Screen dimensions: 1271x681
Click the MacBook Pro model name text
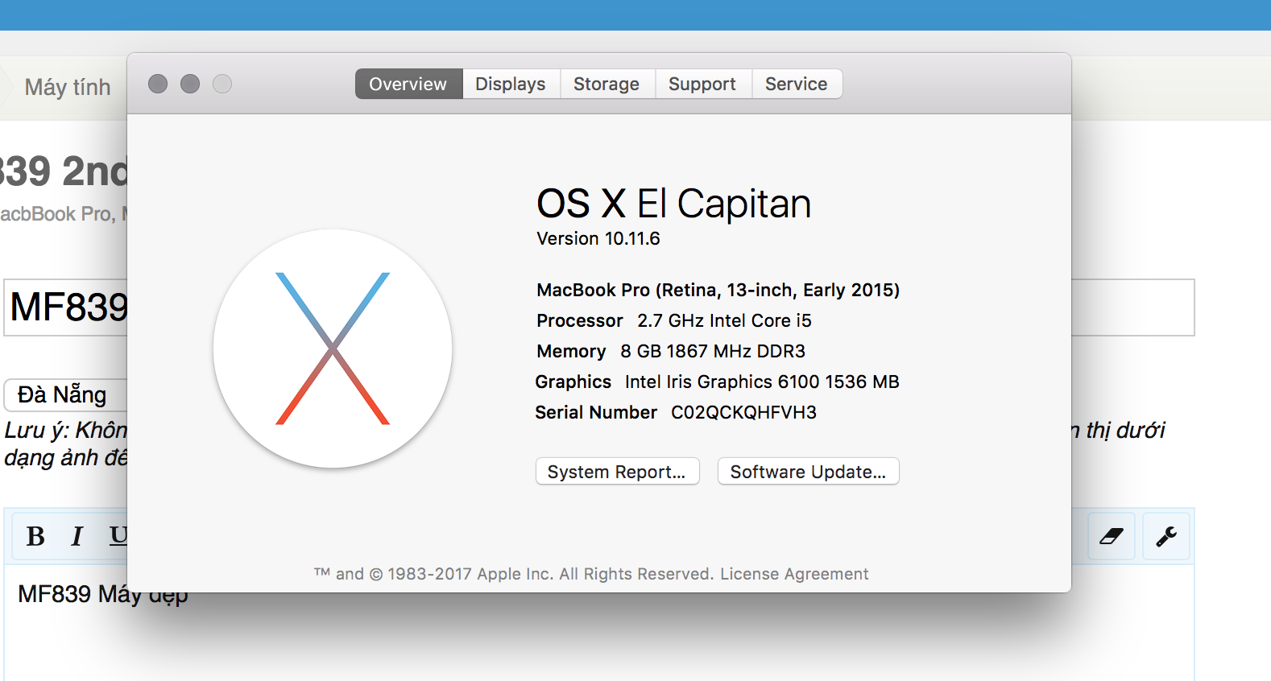coord(718,290)
